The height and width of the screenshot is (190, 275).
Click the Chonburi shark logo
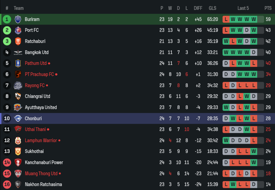pos(18,118)
